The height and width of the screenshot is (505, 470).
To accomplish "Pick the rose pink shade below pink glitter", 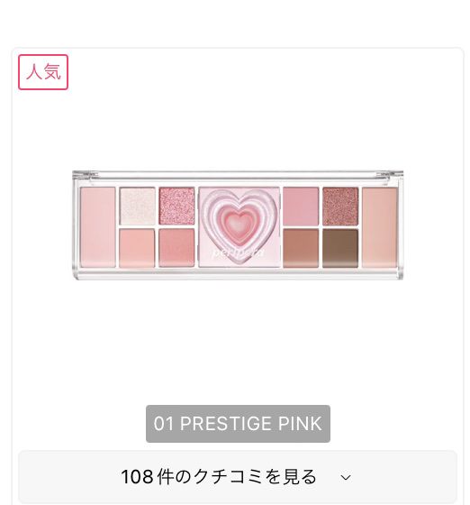I will click(176, 248).
